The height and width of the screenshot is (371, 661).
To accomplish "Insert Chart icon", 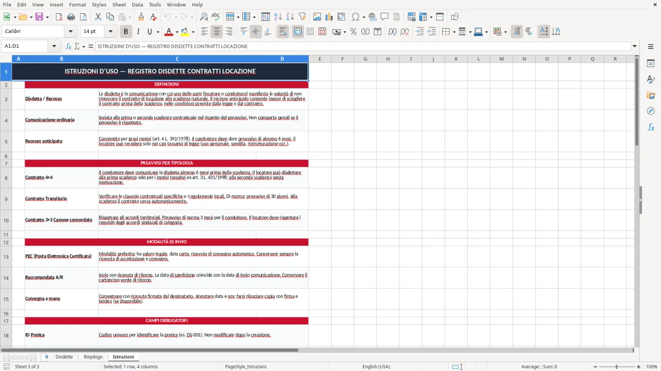I will pos(329,17).
